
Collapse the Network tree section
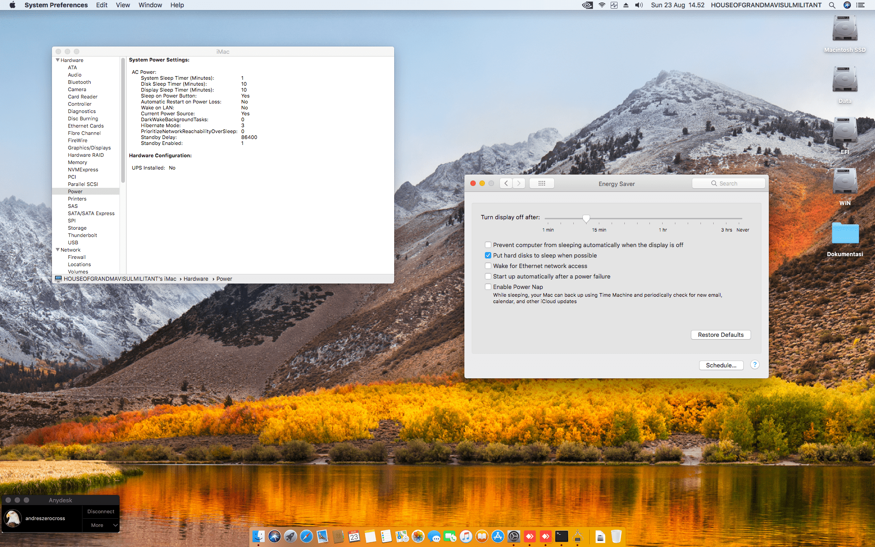coord(58,250)
